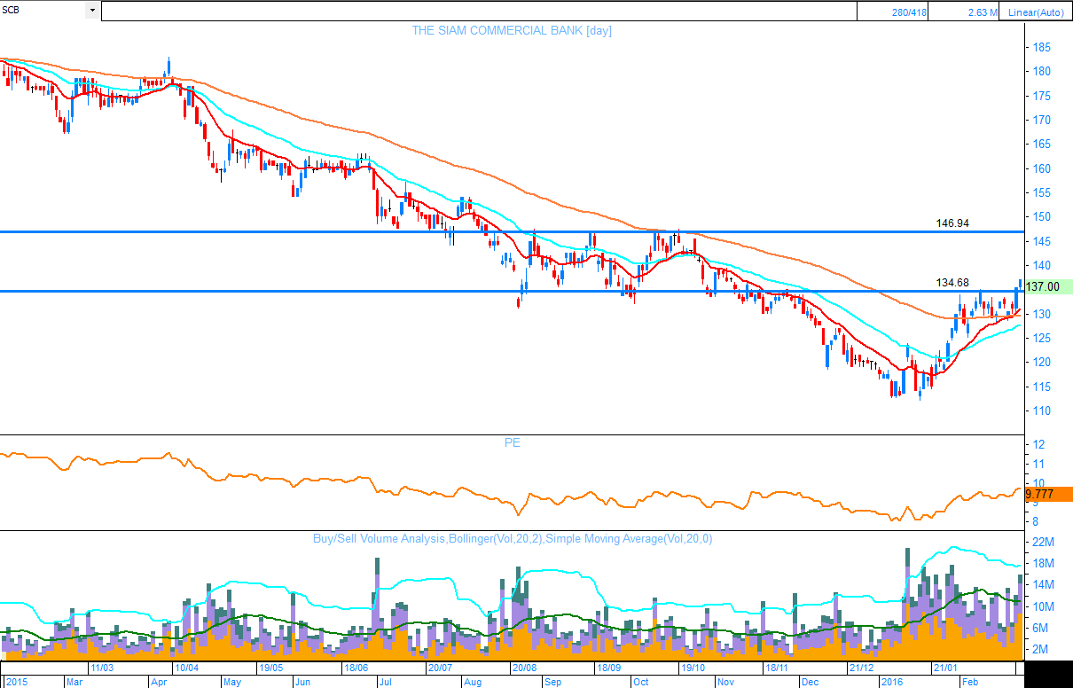
Task: Click the SCB symbol input field
Action: click(x=43, y=11)
